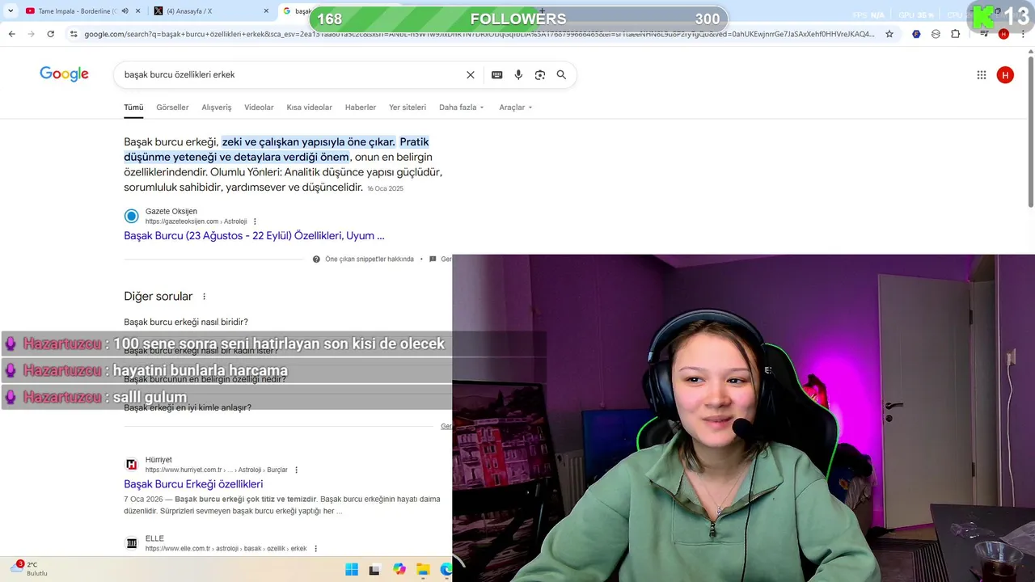Open the Araçlar dropdown
1035x582 pixels.
[516, 108]
